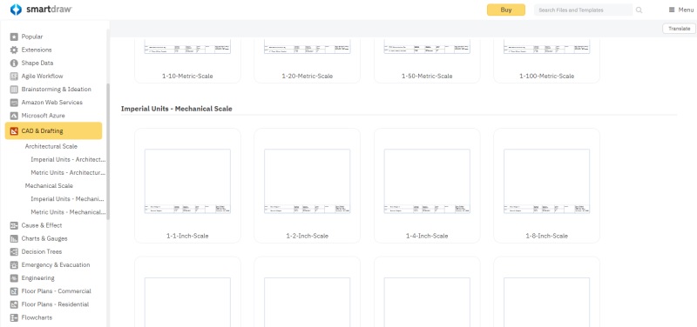This screenshot has height=327, width=697.
Task: Open the 1-20-Metric-Scale template
Action: [308, 60]
